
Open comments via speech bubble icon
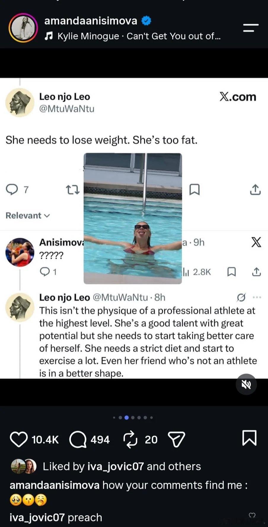78,439
